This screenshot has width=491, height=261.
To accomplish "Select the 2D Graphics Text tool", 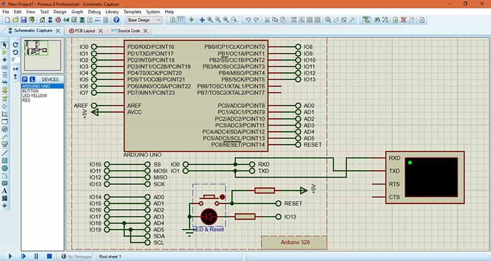I will pyautogui.click(x=4, y=191).
